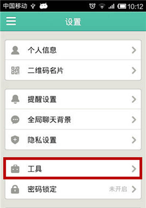Open the hamburger menu icon

[11, 21]
